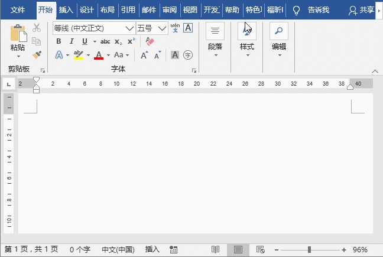Switch to Read Mode view icon
This screenshot has width=383, height=257.
[215, 250]
